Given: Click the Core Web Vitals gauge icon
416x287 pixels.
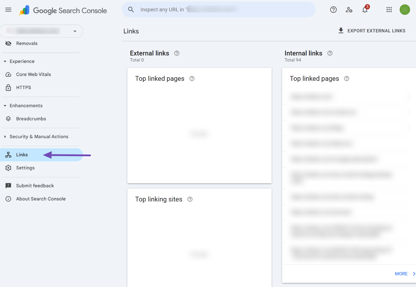Looking at the screenshot, I should point(8,74).
